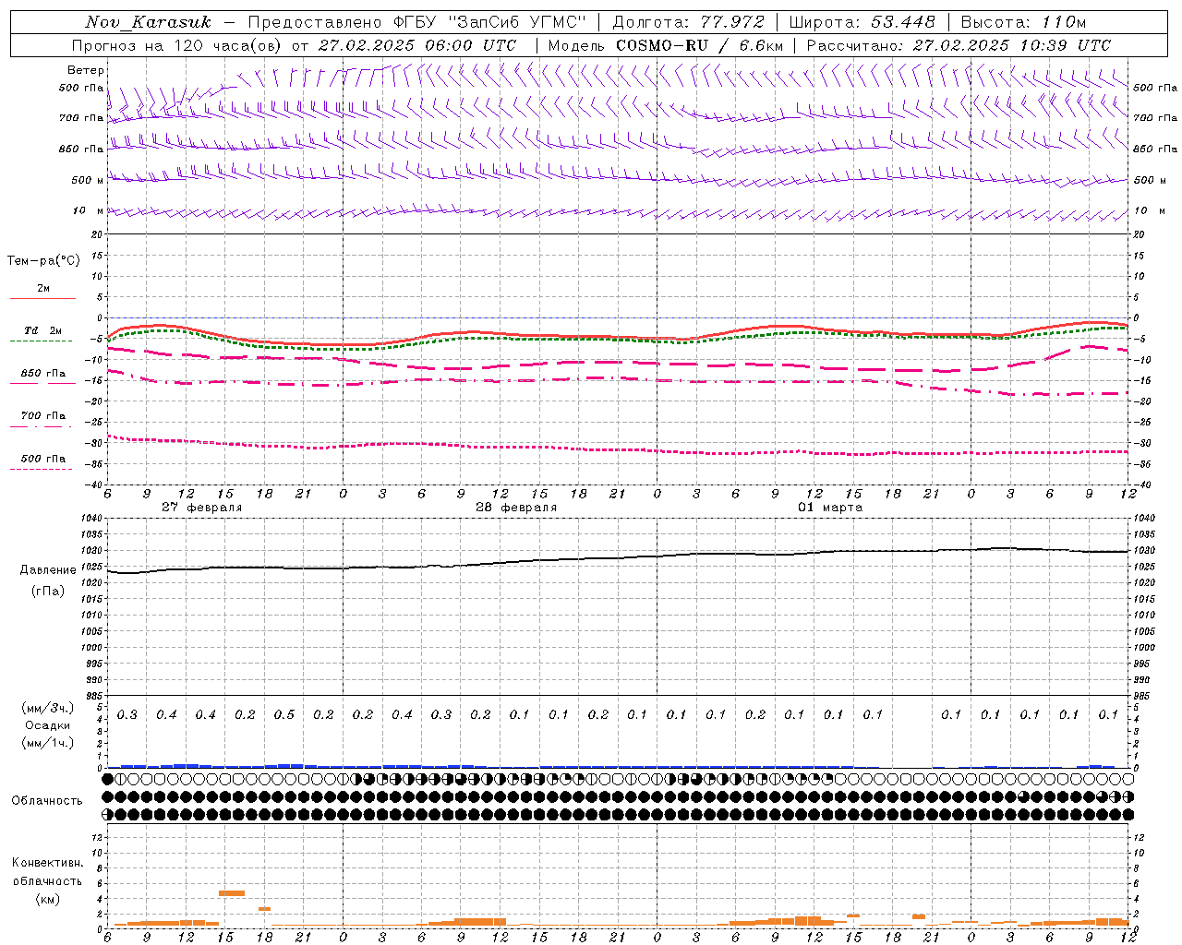Click the 0.5 precipitation value

click(x=284, y=714)
